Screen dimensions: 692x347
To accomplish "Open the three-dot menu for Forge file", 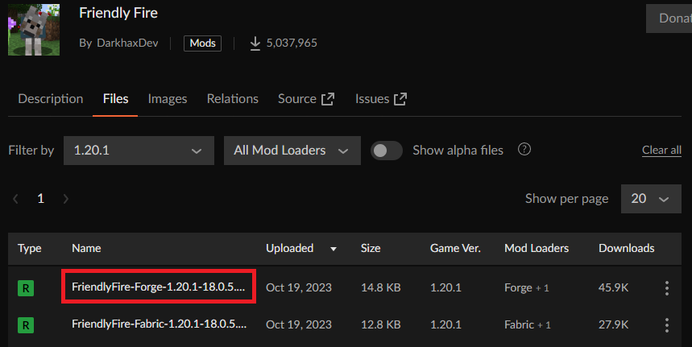I will point(666,288).
